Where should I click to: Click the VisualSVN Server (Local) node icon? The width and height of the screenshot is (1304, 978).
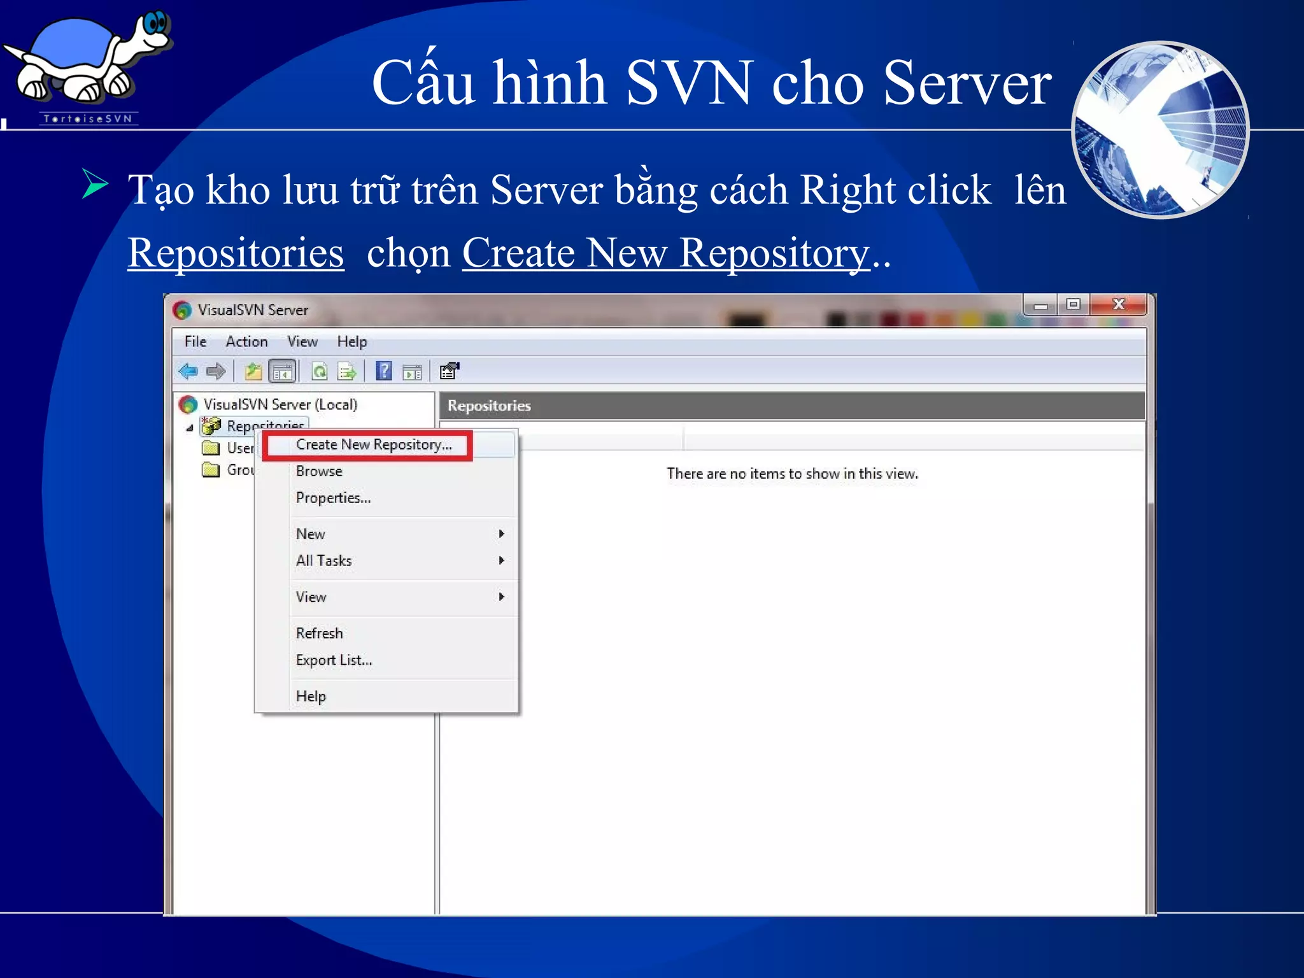tap(188, 404)
